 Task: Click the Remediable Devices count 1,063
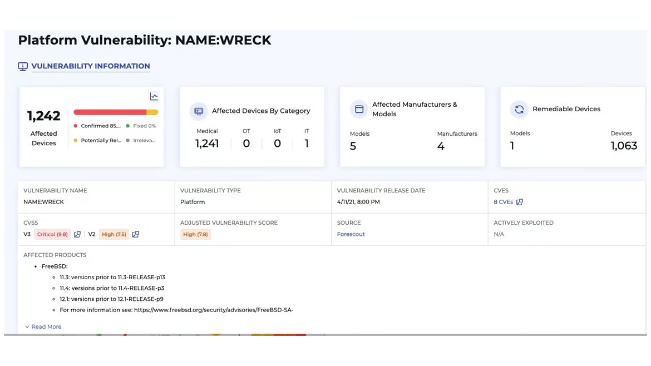pyautogui.click(x=623, y=146)
